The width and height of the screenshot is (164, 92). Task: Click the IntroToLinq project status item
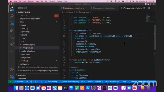click(x=51, y=82)
